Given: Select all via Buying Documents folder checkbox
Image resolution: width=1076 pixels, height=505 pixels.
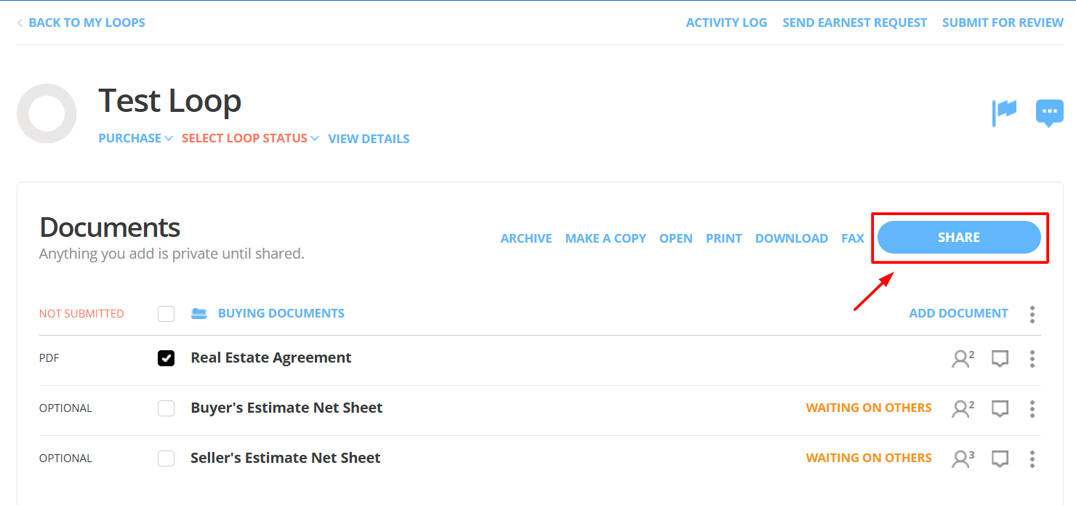Looking at the screenshot, I should point(166,314).
